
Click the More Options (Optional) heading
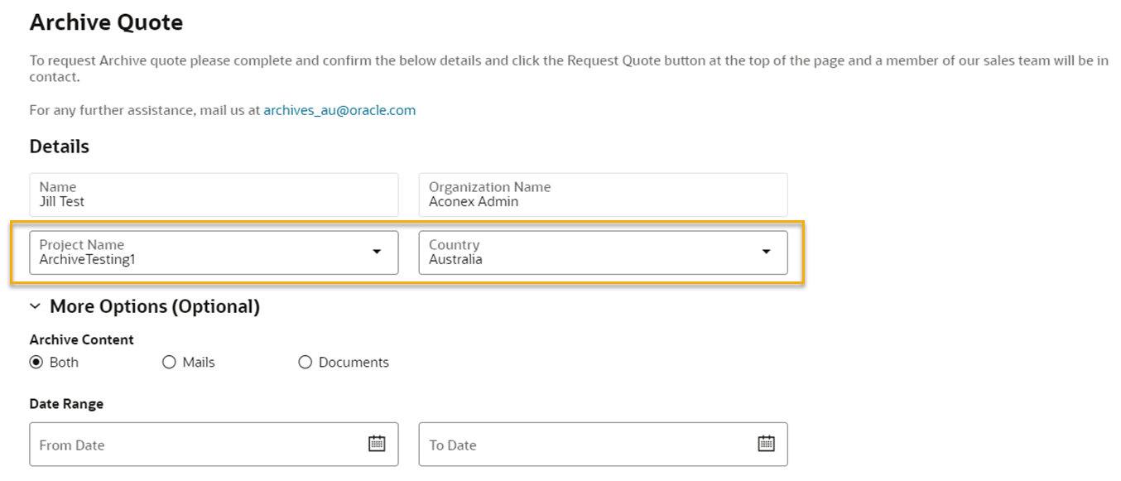pyautogui.click(x=155, y=306)
